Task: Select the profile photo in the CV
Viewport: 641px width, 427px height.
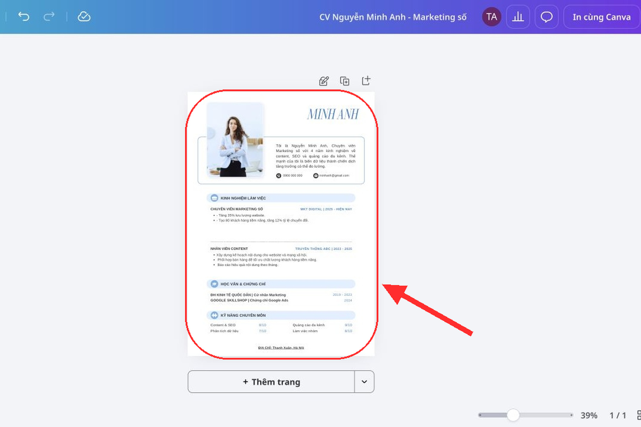Action: (235, 140)
